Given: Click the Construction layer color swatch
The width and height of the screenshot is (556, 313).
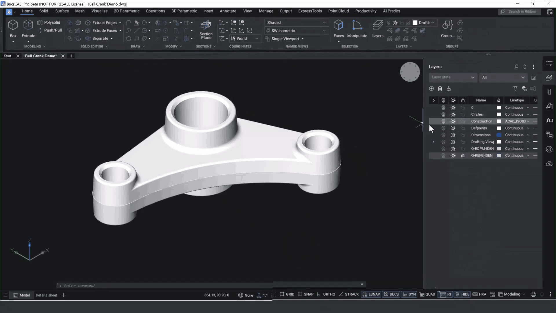Looking at the screenshot, I should (x=499, y=121).
